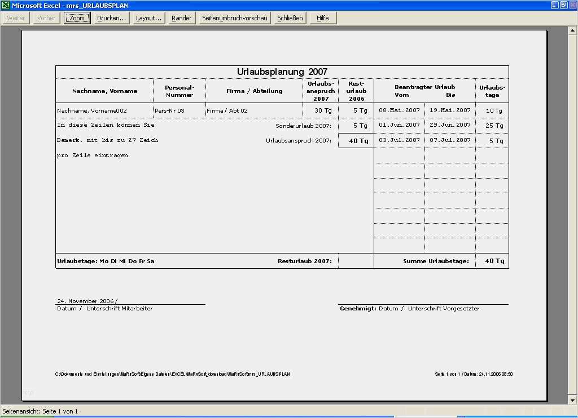Click the "Urlaubsplanung 2007" title in the preview

(282, 72)
